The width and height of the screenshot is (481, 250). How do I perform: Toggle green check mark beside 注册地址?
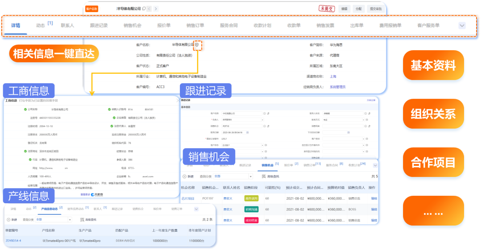[x=25, y=151]
